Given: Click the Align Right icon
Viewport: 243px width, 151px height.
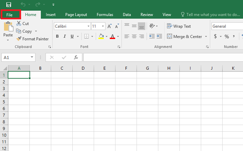Looking at the screenshot, I should point(142,36).
